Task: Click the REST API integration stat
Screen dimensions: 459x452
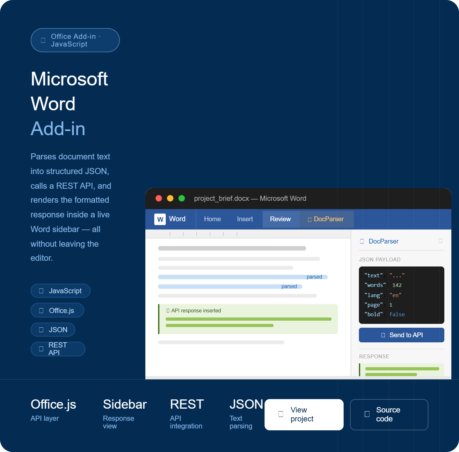Action: pyautogui.click(x=187, y=413)
